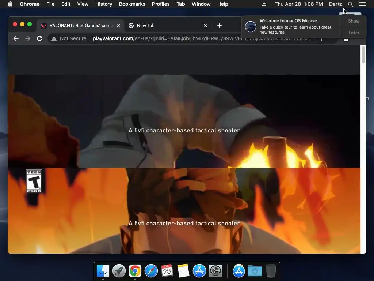
Task: Open the View menu
Action: point(83,4)
